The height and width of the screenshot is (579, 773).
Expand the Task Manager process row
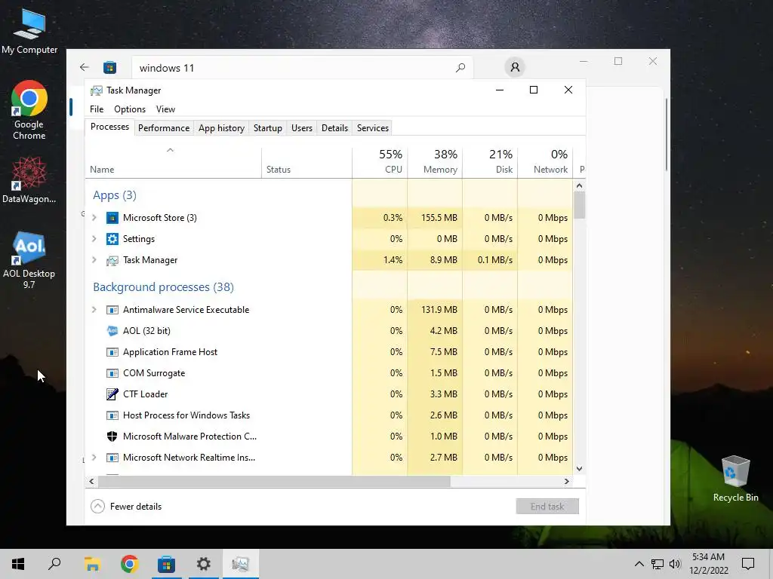(x=94, y=260)
